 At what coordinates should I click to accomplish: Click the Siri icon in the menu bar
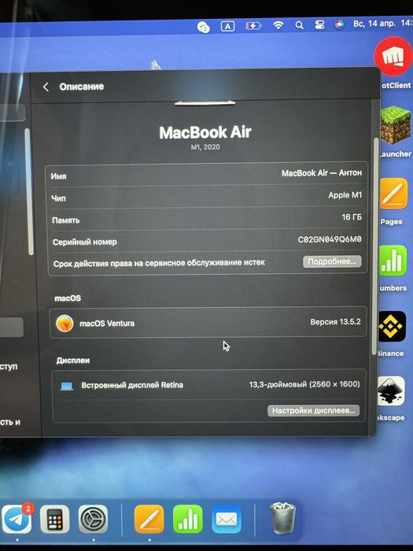coord(339,24)
